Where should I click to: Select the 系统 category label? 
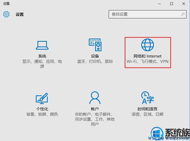click(42, 56)
